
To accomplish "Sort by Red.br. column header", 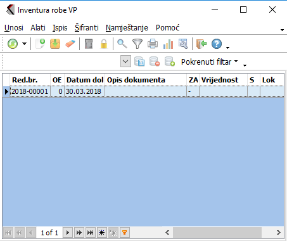I will [x=30, y=80].
